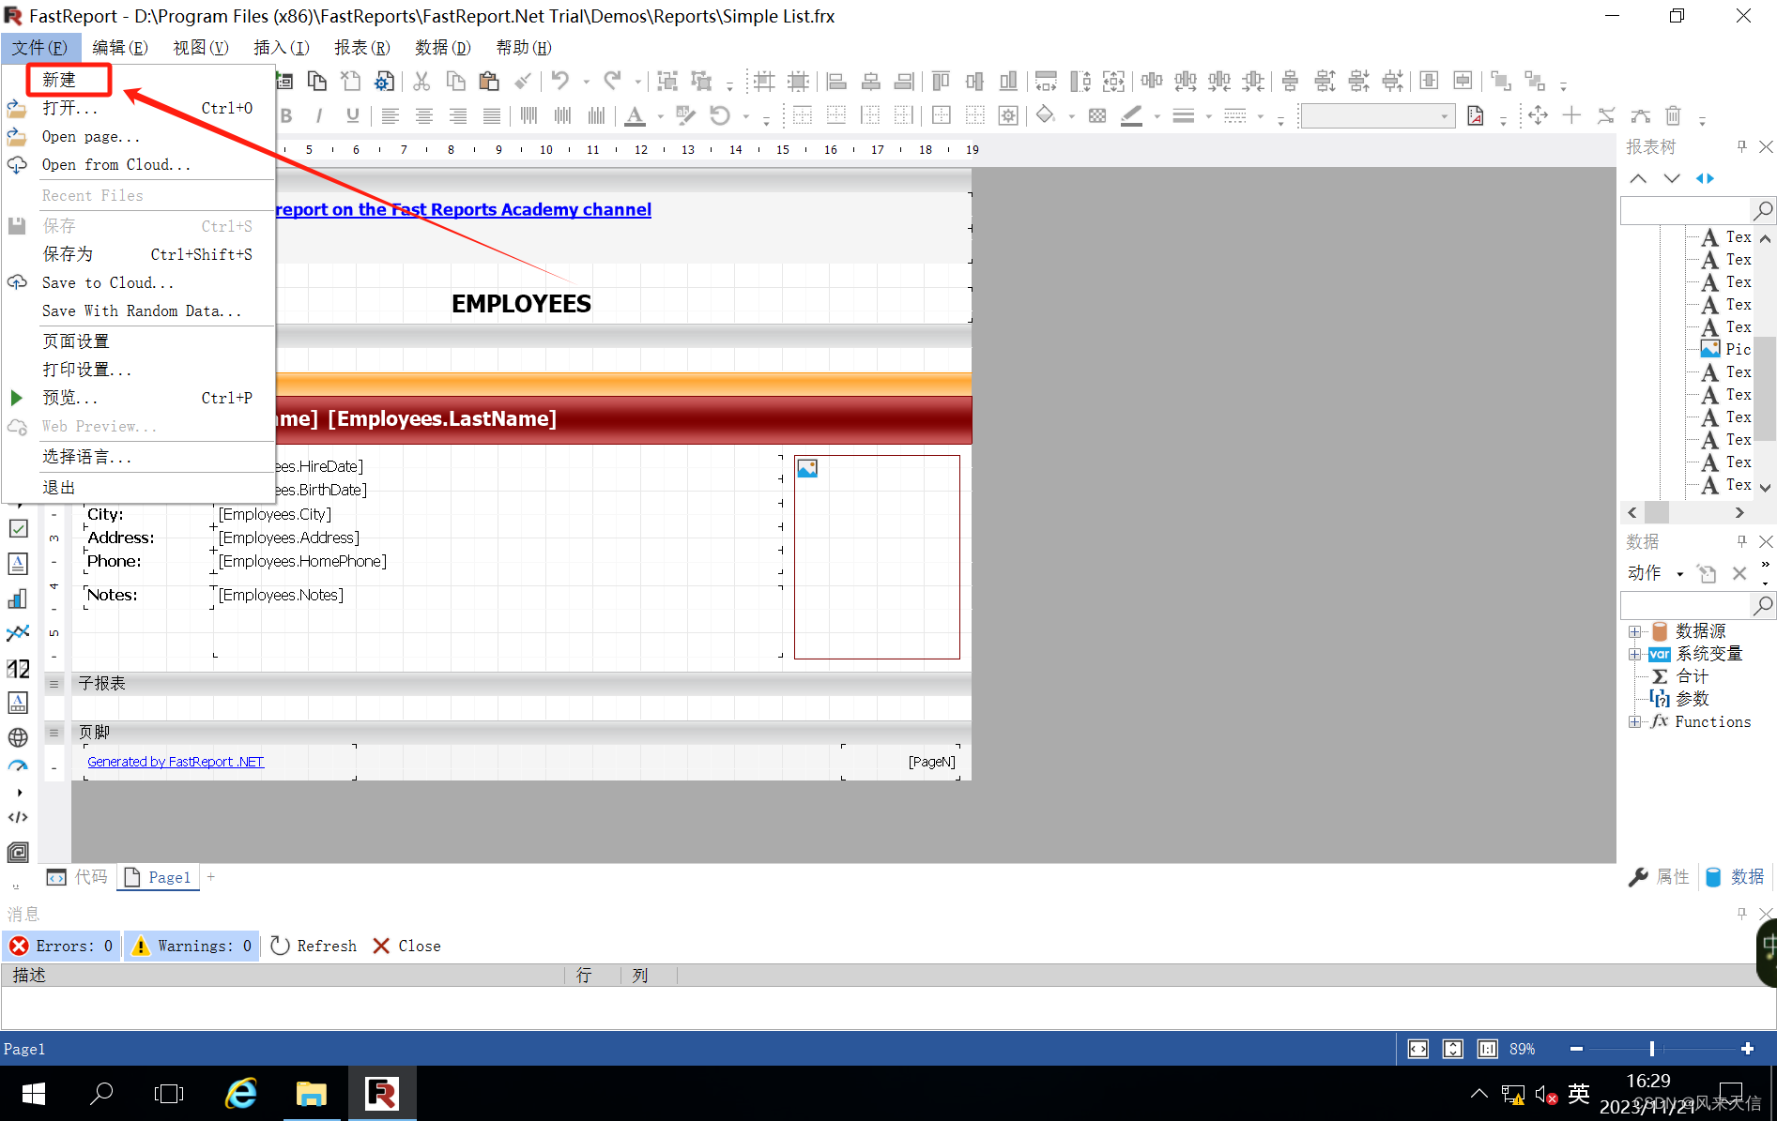Select the map/globe object tool
This screenshot has height=1121, width=1777.
coord(18,737)
